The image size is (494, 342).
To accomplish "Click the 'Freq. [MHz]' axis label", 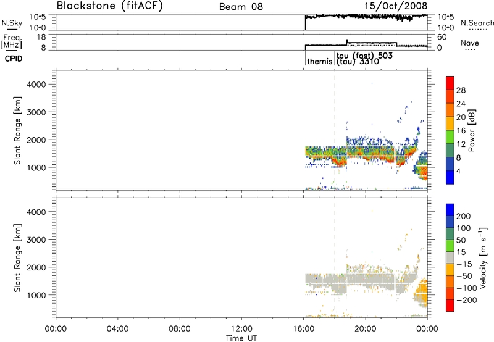I will [x=11, y=42].
